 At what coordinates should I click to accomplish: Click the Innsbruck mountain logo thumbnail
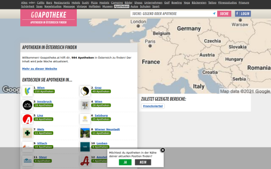[27, 105]
